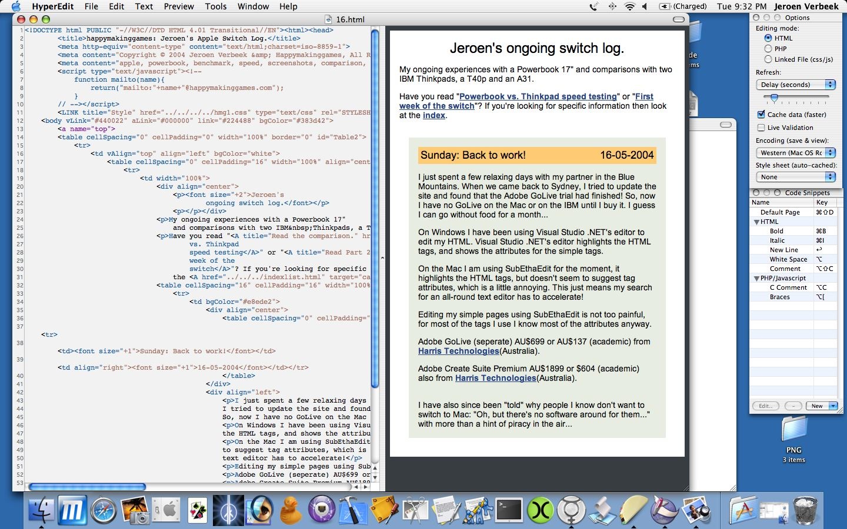Open the Terminal icon in dock
Screen dimensions: 847x529
pos(509,510)
